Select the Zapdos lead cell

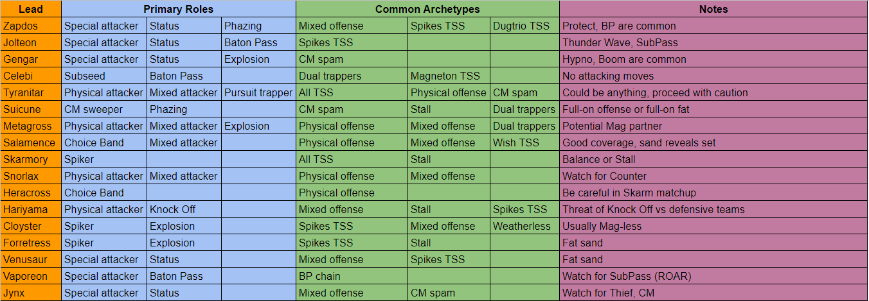click(x=31, y=26)
